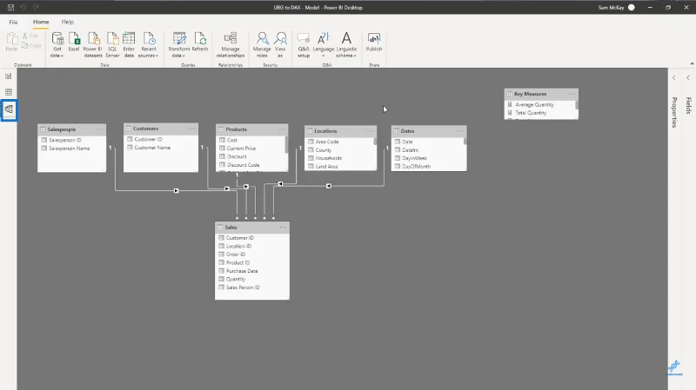Open the Transform data dropdown
The width and height of the screenshot is (696, 390).
coord(179,45)
